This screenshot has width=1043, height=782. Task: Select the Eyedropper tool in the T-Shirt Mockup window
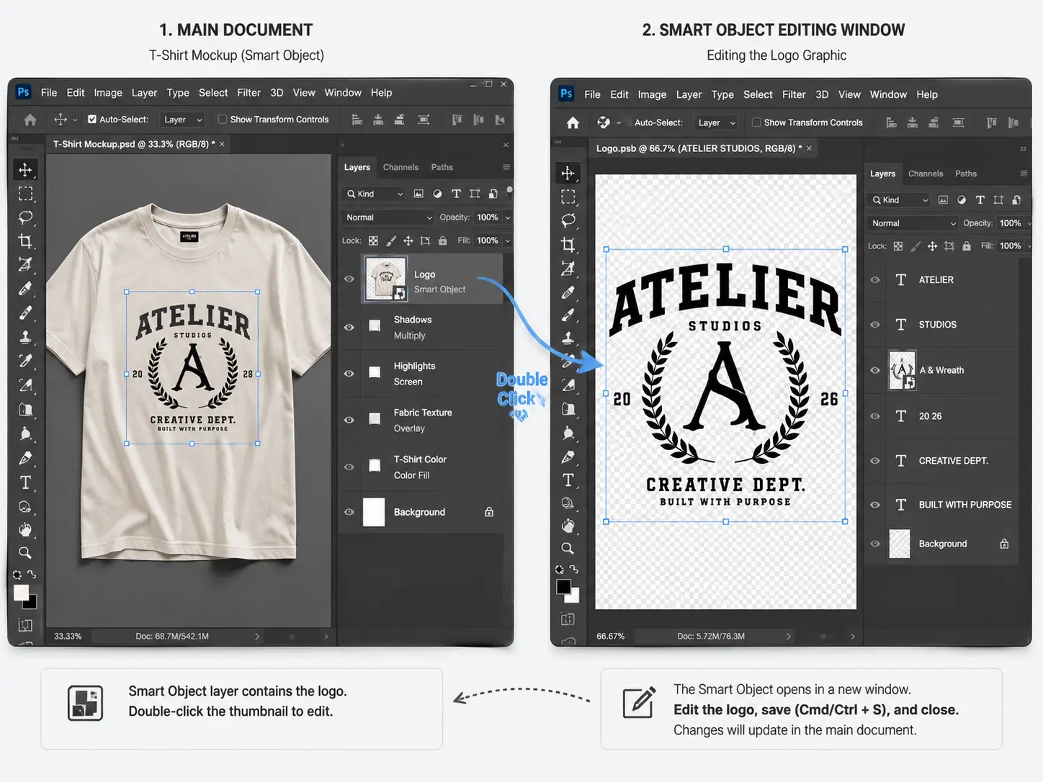(x=25, y=289)
